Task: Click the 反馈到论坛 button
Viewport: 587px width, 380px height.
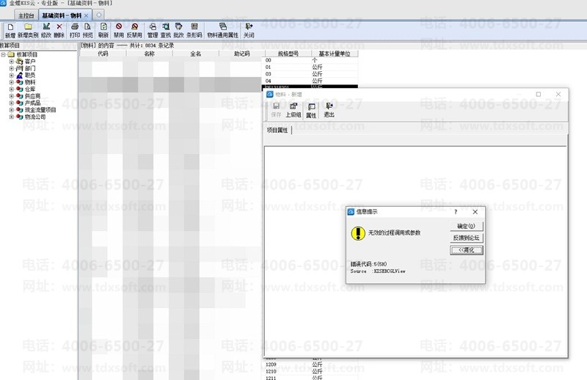Action: coord(467,238)
